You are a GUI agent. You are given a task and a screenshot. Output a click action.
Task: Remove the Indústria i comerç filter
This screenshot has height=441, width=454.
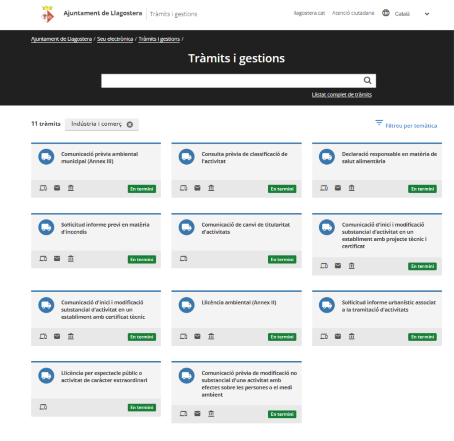coord(129,124)
